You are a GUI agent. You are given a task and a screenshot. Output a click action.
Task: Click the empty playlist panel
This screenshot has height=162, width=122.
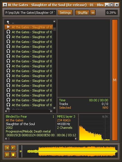coord(84,58)
